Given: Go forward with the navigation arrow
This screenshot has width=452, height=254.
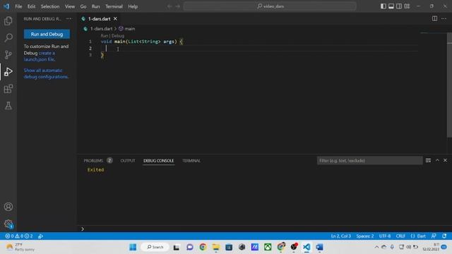Looking at the screenshot, I should pos(177,6).
